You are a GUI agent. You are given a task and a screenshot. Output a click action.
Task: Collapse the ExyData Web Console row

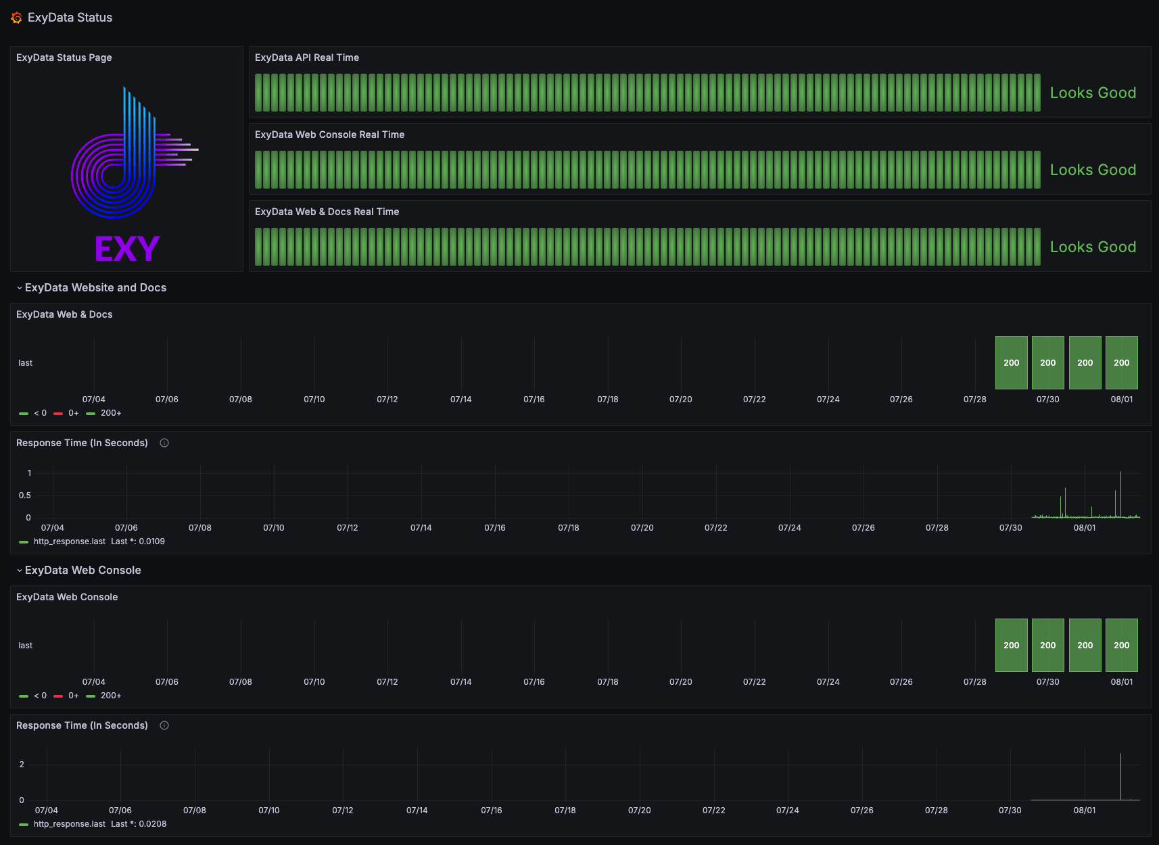point(78,570)
